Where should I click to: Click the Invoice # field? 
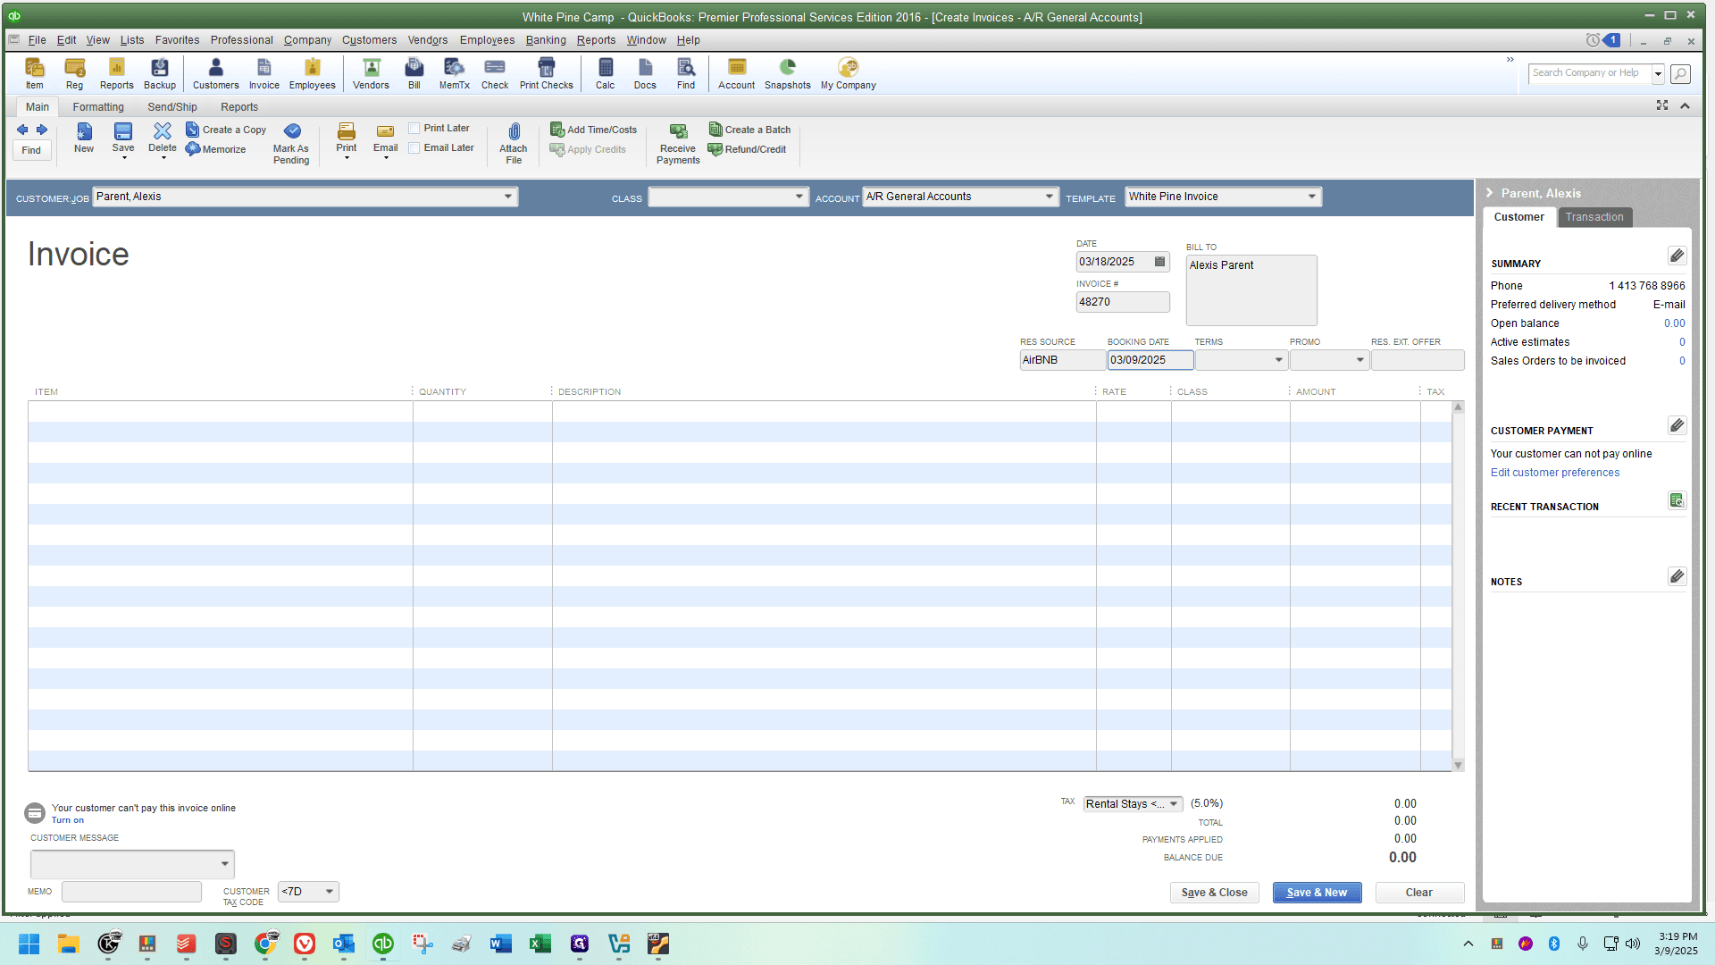click(1122, 302)
